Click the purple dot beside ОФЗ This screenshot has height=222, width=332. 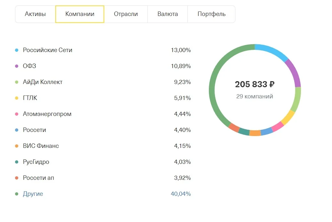click(17, 66)
